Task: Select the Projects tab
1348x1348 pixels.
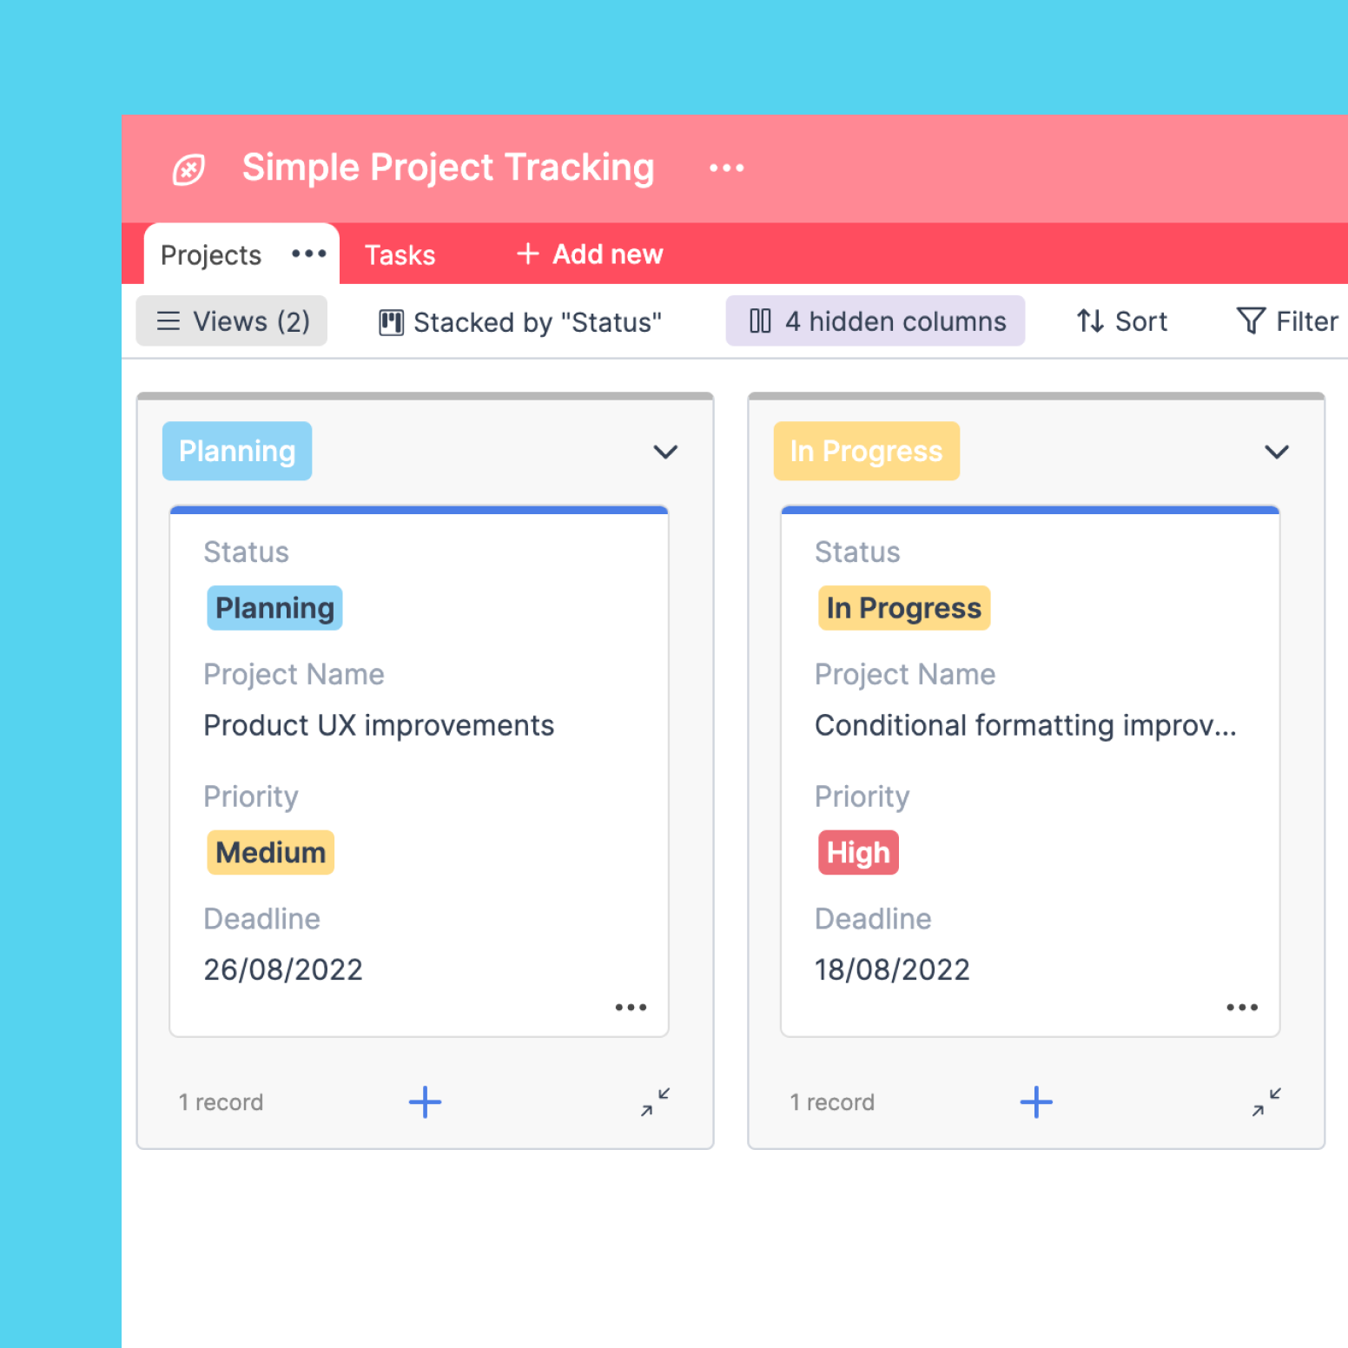Action: click(210, 254)
